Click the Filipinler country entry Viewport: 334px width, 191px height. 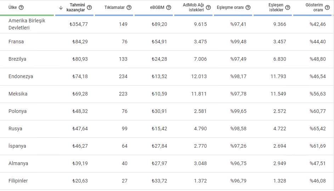[18, 181]
